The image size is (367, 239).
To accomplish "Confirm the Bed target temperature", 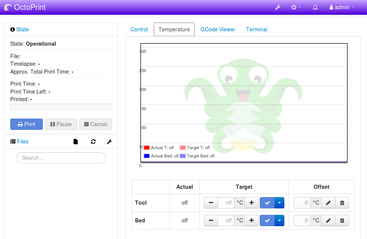I will (x=267, y=220).
